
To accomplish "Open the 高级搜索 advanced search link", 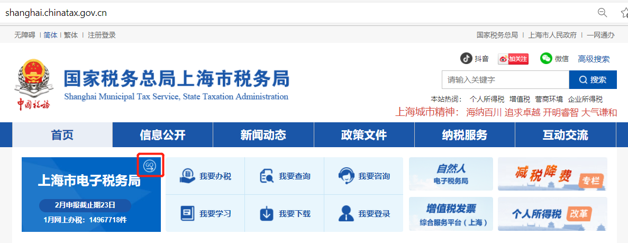I will [594, 59].
